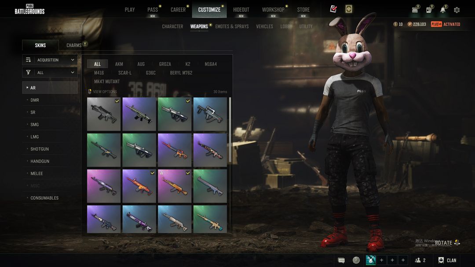Click the PUBG Battlegrounds logo
Viewport: 475px width, 267px height.
(x=30, y=9)
